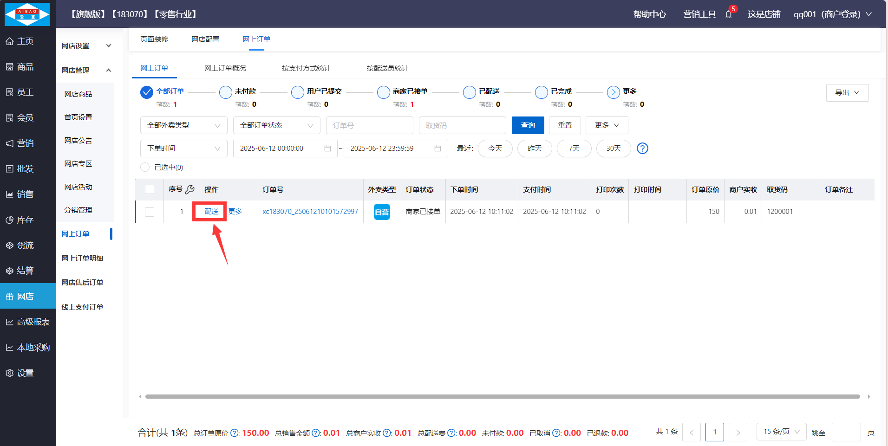This screenshot has height=446, width=888.
Task: Select the 未付款 status filter
Action: [x=226, y=92]
